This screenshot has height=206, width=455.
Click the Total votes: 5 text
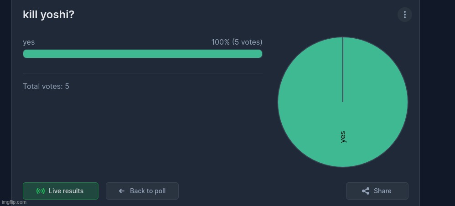click(x=46, y=86)
